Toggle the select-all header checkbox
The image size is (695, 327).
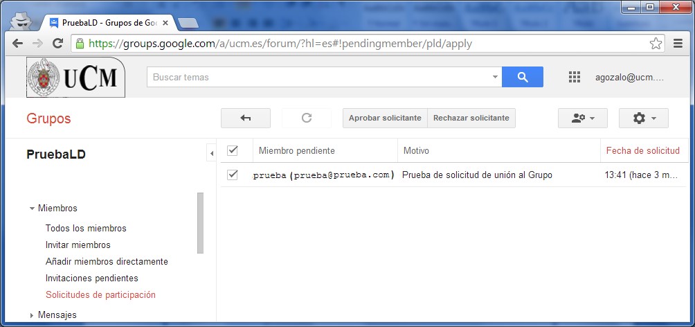click(233, 151)
